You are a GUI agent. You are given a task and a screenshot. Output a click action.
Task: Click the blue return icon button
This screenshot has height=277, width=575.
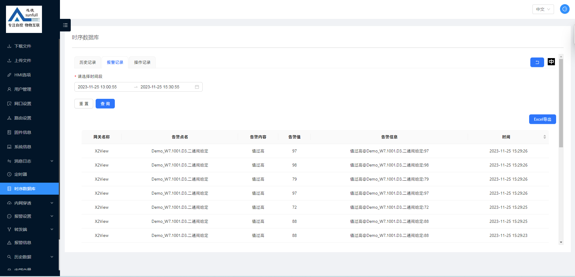537,62
